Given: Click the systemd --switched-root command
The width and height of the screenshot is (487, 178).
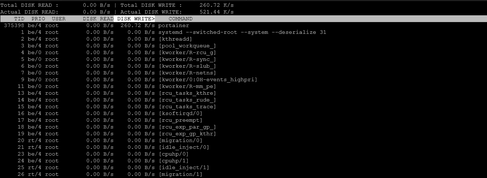Looking at the screenshot, I should [242, 32].
